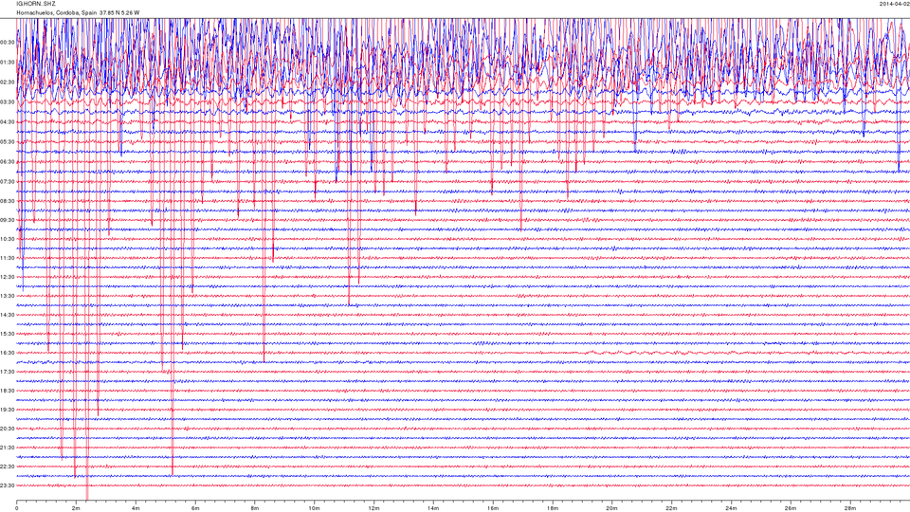The width and height of the screenshot is (910, 512).
Task: Select the 21:30 time row label
Action: 8,448
